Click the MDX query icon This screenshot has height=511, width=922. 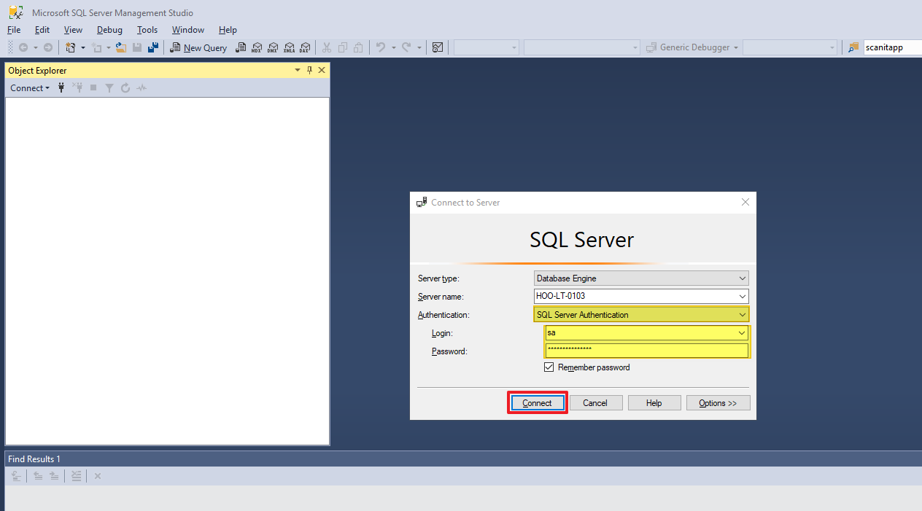[x=257, y=47]
